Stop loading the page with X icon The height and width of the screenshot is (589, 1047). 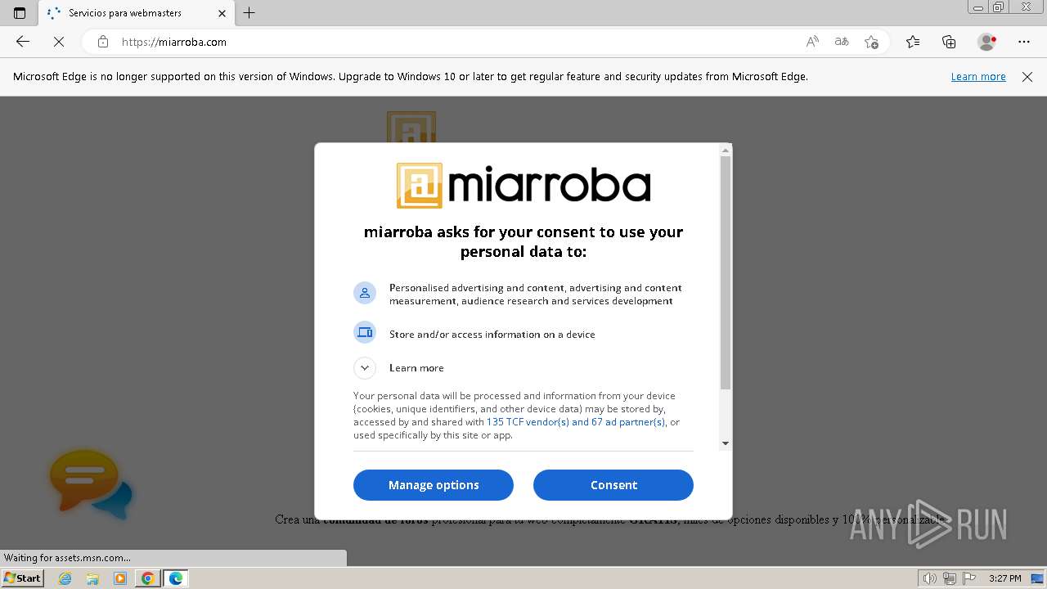pyautogui.click(x=59, y=42)
